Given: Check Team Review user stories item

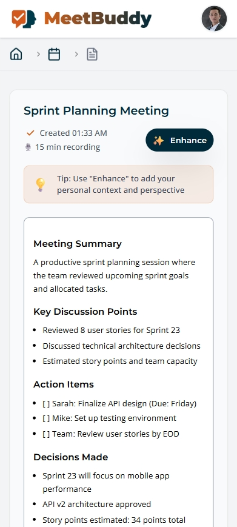Looking at the screenshot, I should (46, 434).
